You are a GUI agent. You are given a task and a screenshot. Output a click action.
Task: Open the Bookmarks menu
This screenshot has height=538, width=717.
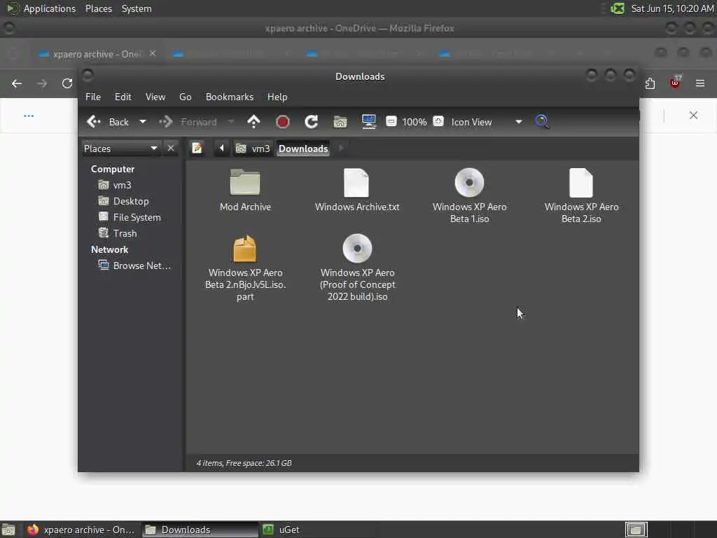click(230, 97)
